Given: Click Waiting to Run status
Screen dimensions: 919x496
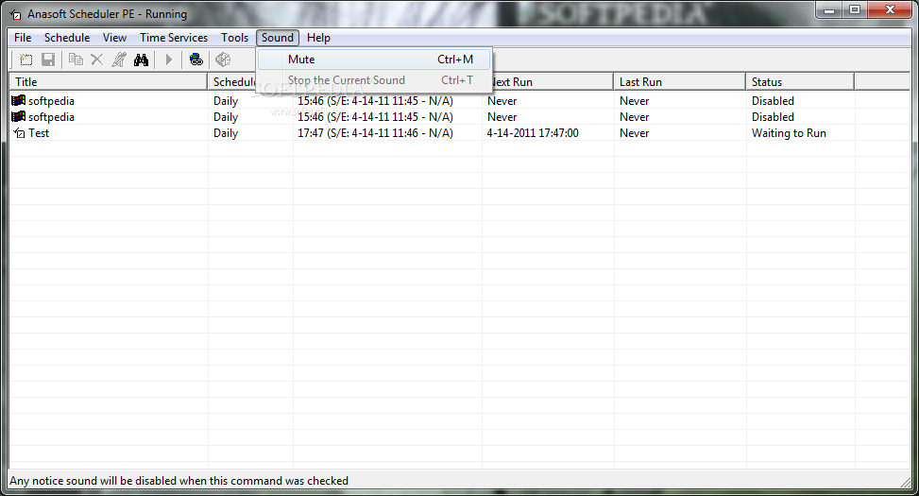Looking at the screenshot, I should (x=789, y=133).
